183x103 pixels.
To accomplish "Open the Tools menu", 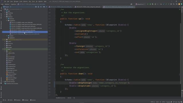I will (33, 1).
